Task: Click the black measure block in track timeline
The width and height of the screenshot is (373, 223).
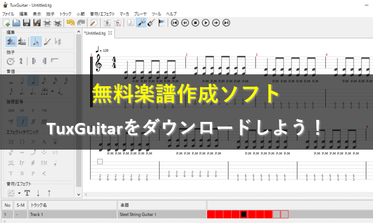Action: (243, 214)
